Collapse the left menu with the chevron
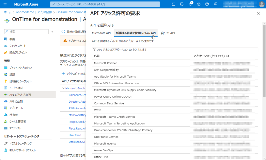The image size is (266, 160). click(52, 32)
